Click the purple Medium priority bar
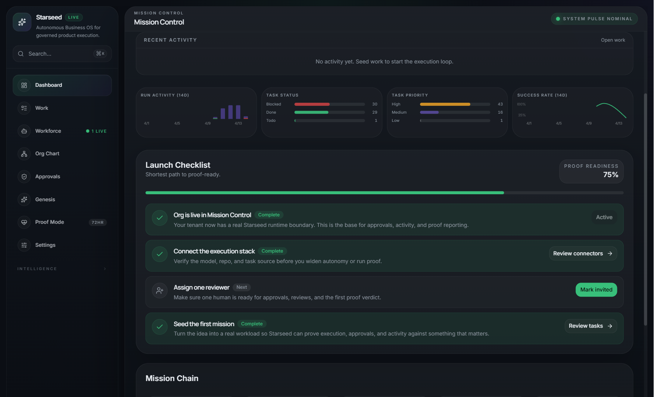 click(429, 112)
